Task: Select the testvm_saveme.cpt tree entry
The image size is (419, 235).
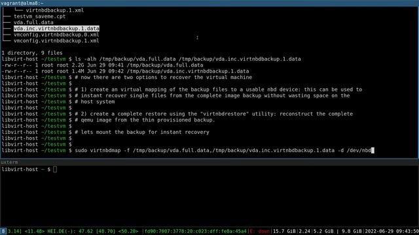Action: pos(39,16)
